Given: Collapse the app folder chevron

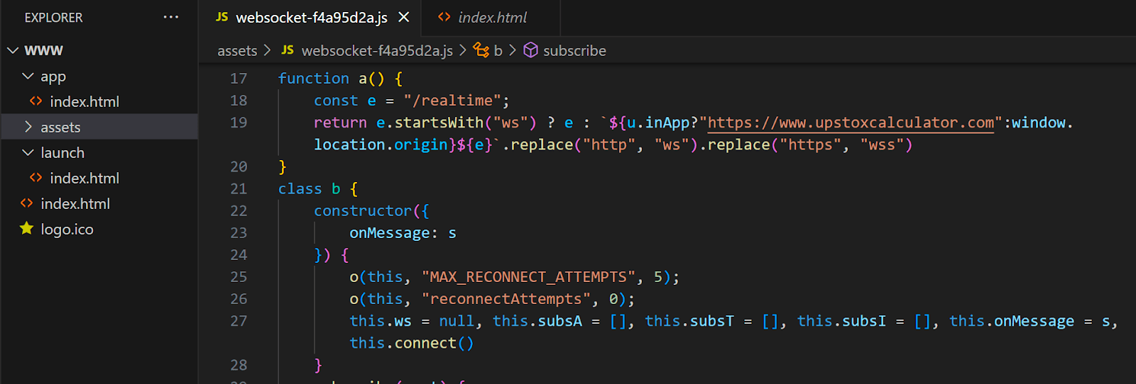Looking at the screenshot, I should [x=28, y=76].
